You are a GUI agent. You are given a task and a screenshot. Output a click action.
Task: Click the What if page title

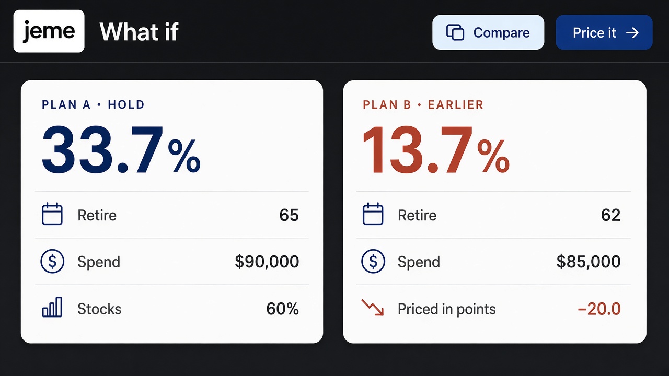[x=139, y=32]
